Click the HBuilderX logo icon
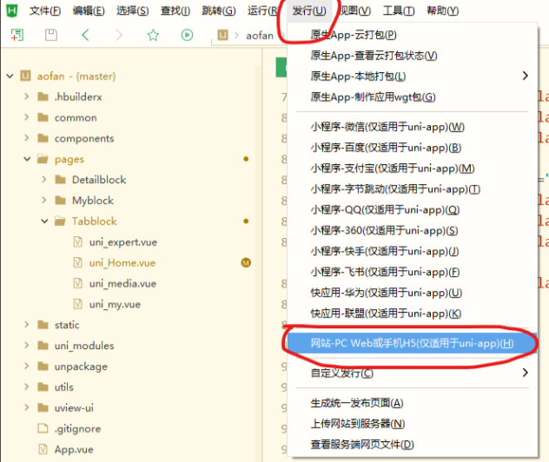 click(12, 10)
